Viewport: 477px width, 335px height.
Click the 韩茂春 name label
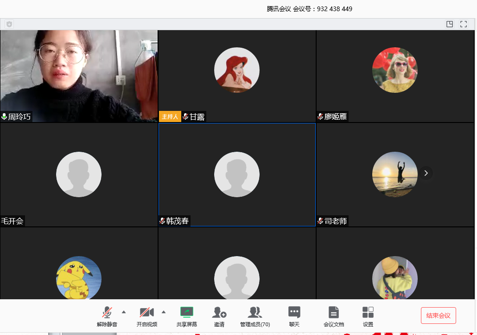click(x=178, y=221)
